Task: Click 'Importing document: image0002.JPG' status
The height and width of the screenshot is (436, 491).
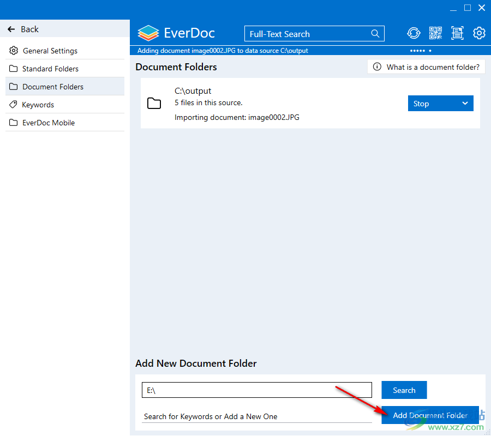Action: [237, 117]
